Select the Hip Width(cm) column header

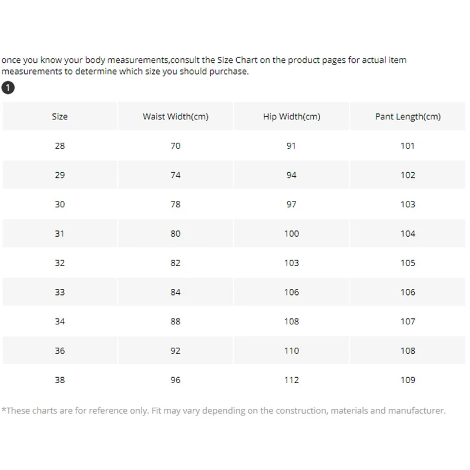pyautogui.click(x=291, y=117)
